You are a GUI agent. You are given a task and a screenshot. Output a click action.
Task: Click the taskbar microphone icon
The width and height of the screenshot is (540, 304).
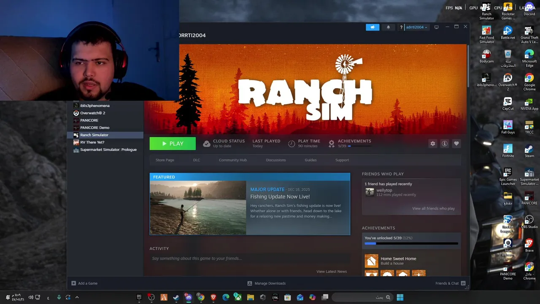pyautogui.click(x=59, y=297)
